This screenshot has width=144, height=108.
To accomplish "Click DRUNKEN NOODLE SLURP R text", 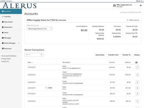I will coord(71,104).
